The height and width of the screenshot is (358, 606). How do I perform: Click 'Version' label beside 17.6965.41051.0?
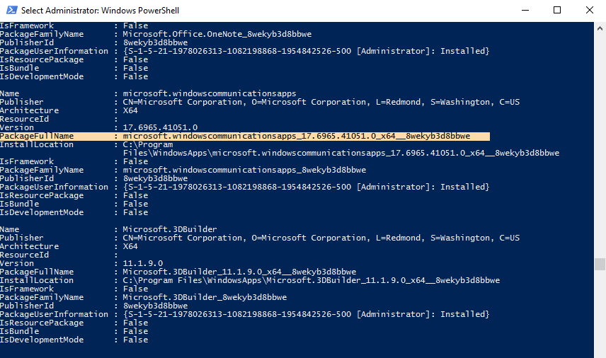17,127
